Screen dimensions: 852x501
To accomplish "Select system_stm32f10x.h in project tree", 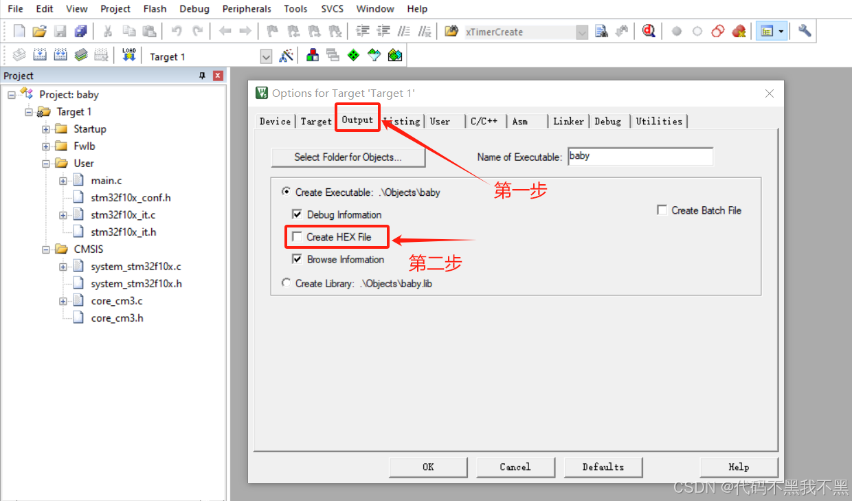I will 136,283.
